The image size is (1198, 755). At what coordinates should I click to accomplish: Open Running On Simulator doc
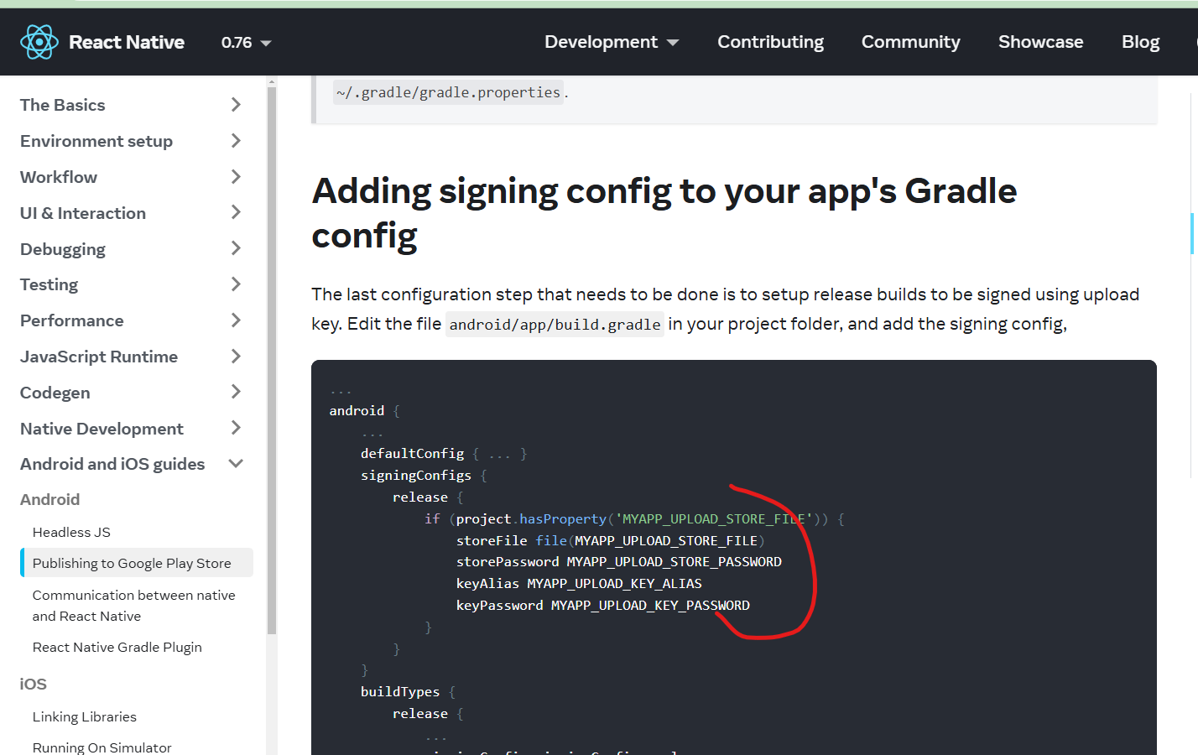102,747
